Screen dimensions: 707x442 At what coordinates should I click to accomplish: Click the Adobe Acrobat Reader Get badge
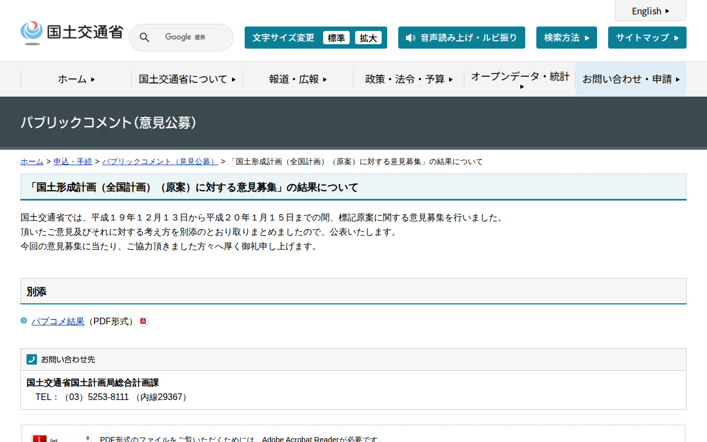(61, 438)
